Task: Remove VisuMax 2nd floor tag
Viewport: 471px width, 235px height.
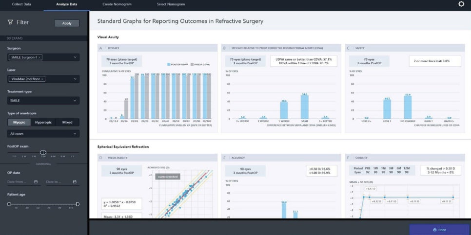Action: tap(42, 79)
